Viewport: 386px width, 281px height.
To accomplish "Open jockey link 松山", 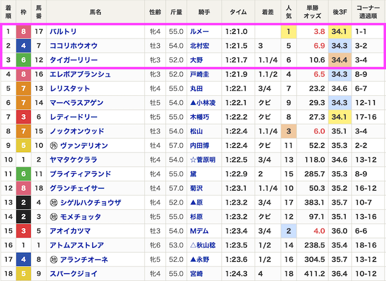I will (x=197, y=131).
